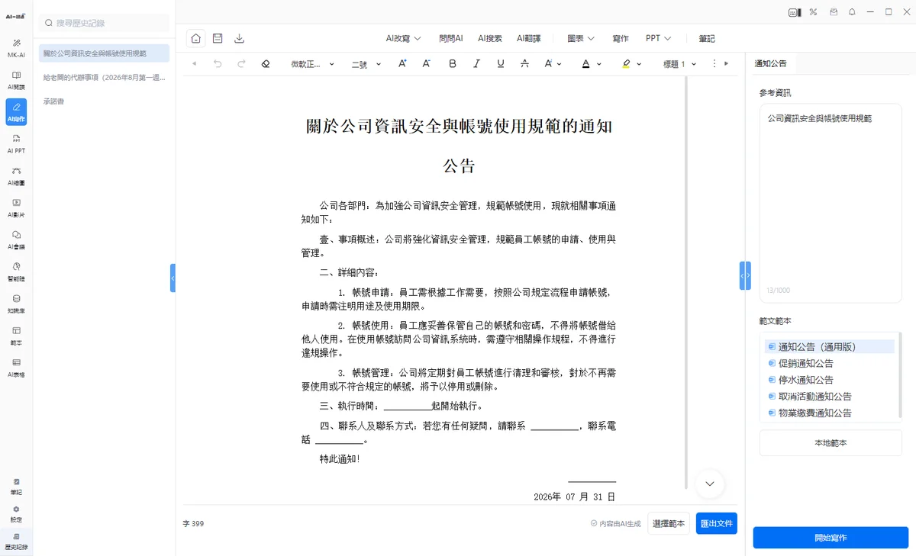Open AI影片 video module
The height and width of the screenshot is (556, 916).
click(x=16, y=207)
